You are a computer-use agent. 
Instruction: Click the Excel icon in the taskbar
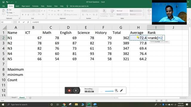click(89, 104)
